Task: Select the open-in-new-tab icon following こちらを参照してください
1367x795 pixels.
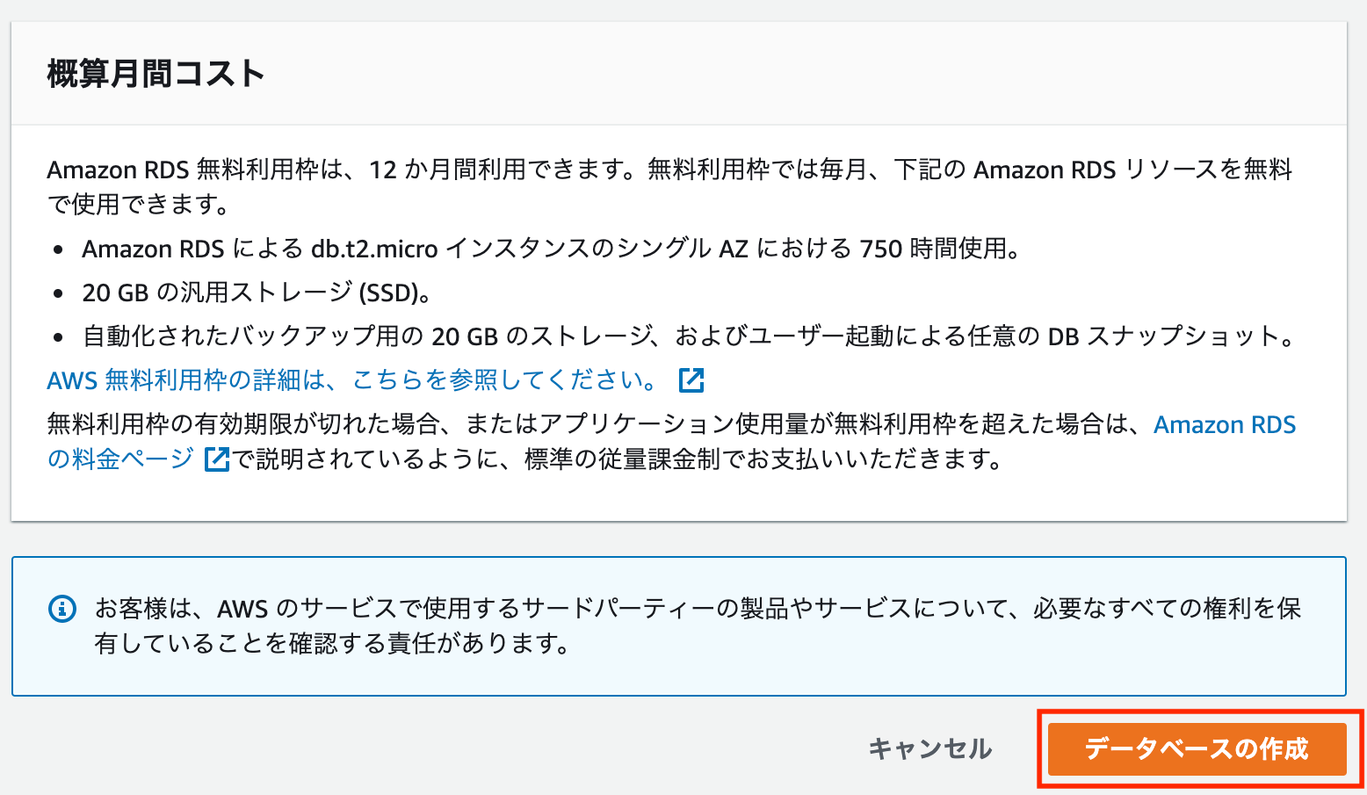Action: coord(691,379)
